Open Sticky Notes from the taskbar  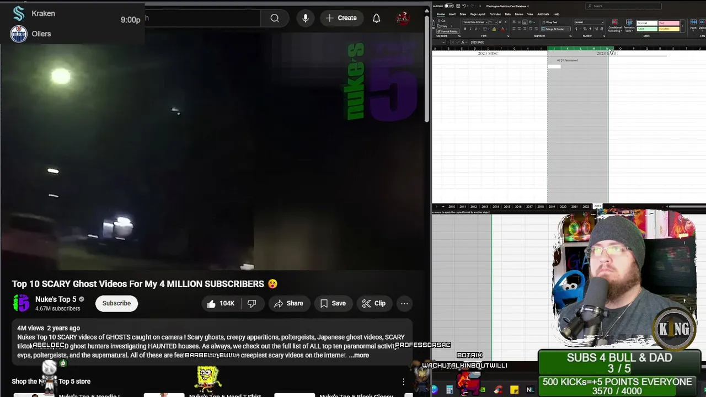coord(515,390)
